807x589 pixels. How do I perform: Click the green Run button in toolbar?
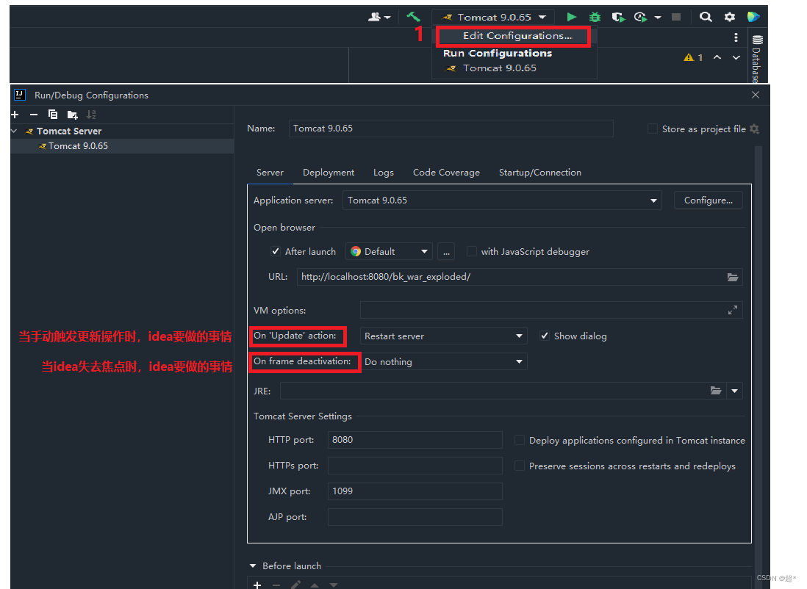coord(571,17)
